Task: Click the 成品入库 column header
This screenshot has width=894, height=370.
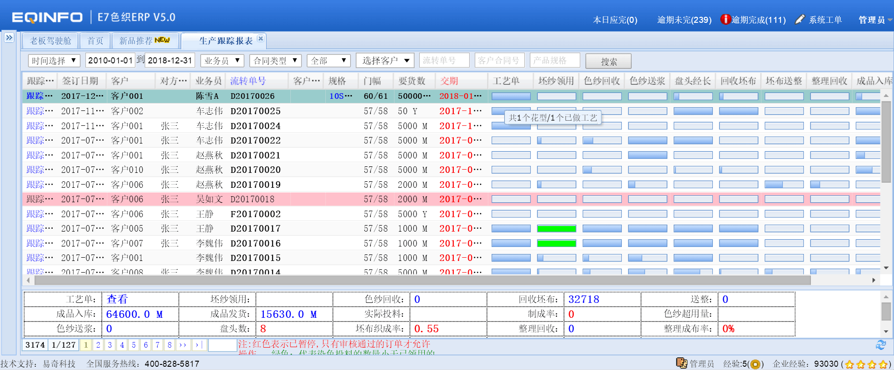Action: pyautogui.click(x=873, y=81)
